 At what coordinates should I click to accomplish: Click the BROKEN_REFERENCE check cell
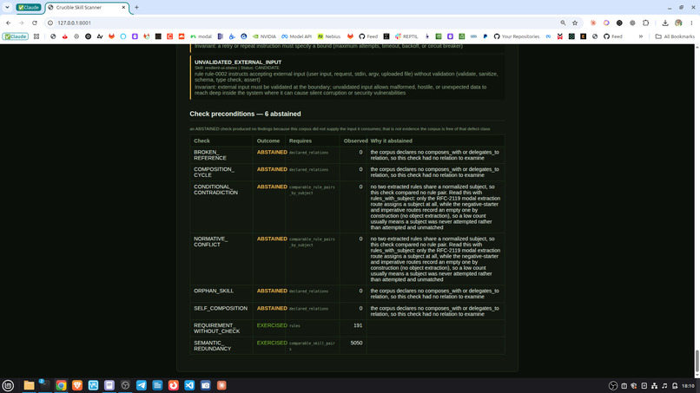pyautogui.click(x=221, y=155)
